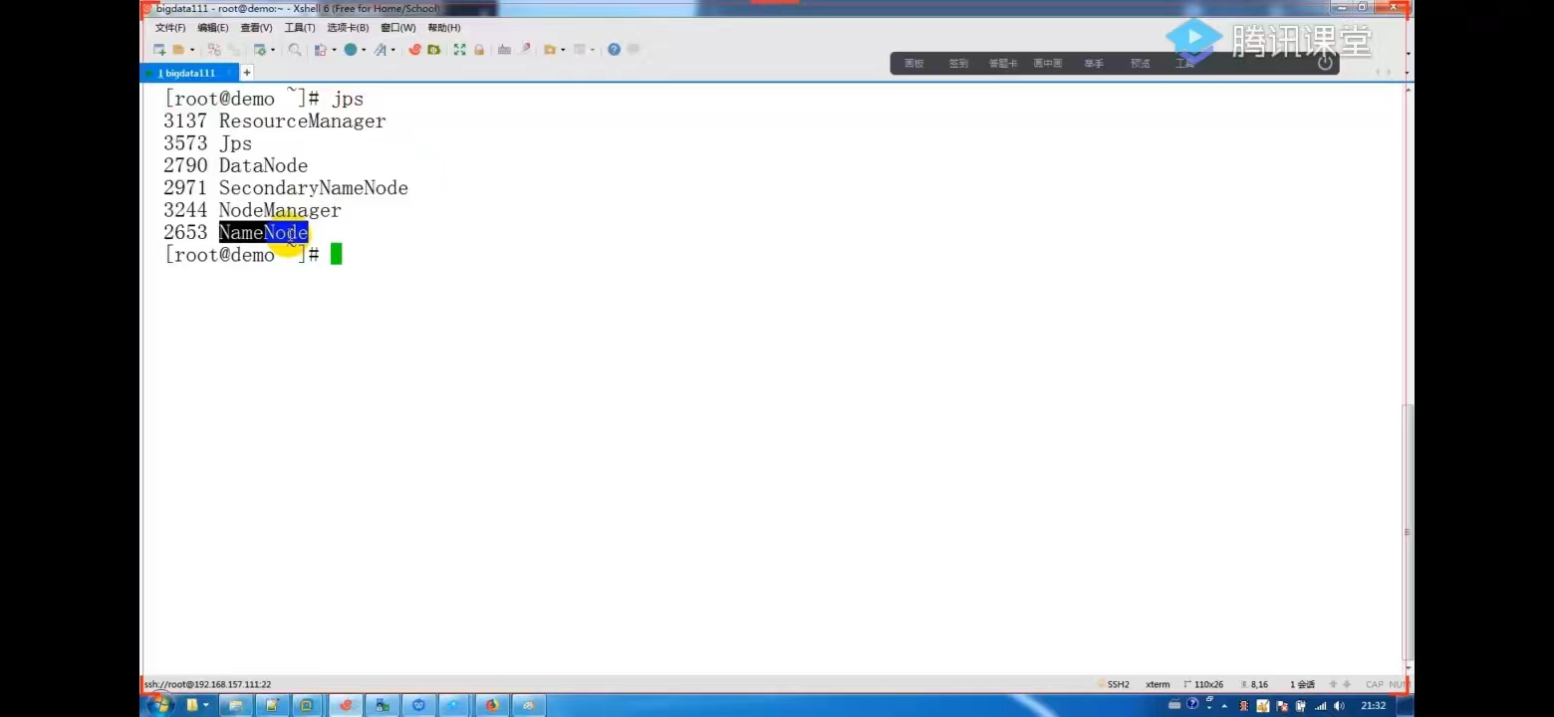Click 答题卡 in the dark overlay bar
Screen dimensions: 1554x717
[x=1003, y=64]
